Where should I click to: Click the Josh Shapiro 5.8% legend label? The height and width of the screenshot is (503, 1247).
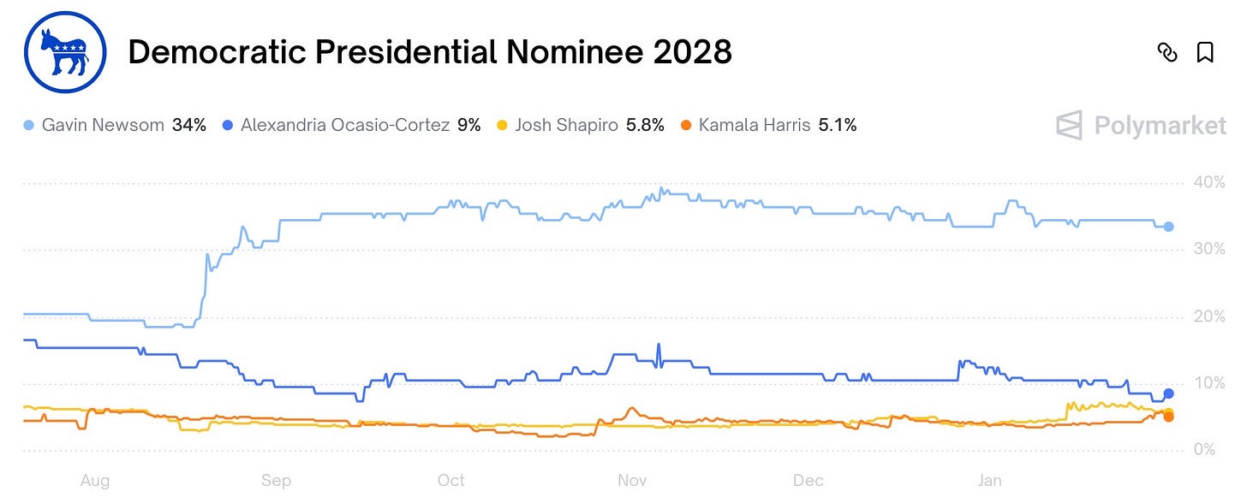click(589, 126)
